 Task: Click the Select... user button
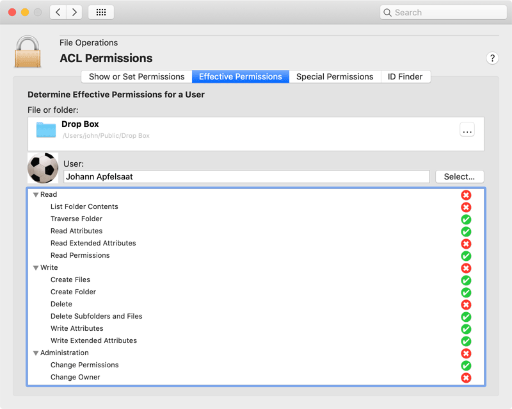460,177
